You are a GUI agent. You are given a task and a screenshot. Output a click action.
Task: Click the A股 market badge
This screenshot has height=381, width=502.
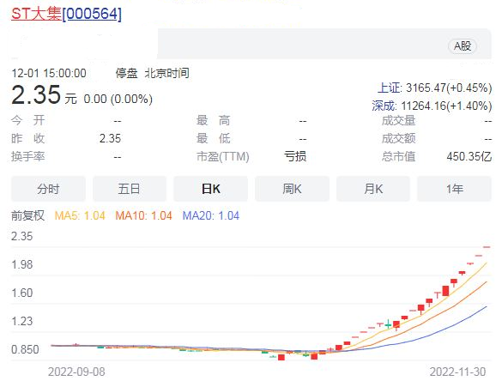(x=463, y=46)
